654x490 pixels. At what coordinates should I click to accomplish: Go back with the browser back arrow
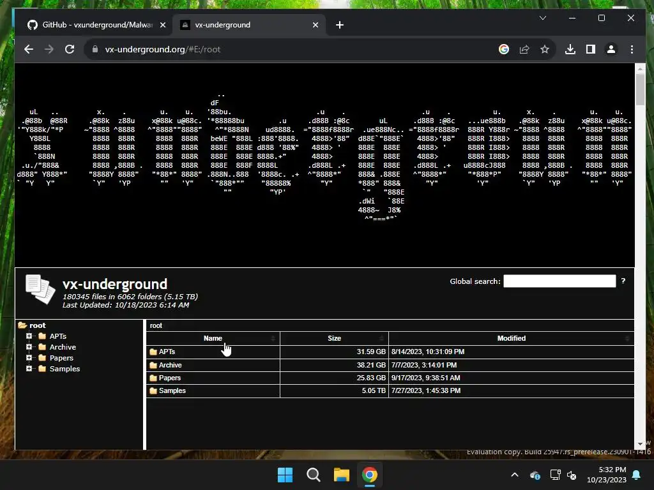(x=28, y=49)
